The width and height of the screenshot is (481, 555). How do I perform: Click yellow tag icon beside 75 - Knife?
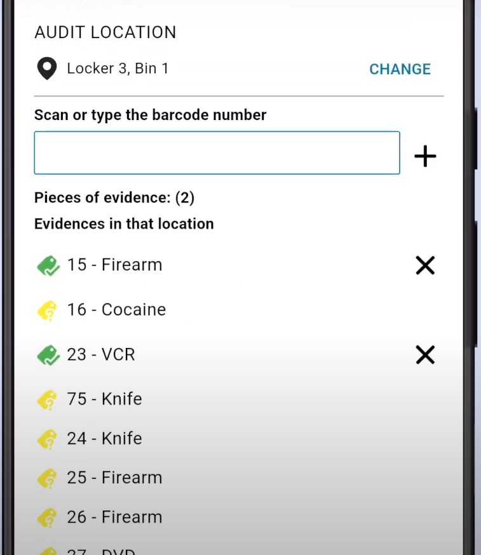48,399
